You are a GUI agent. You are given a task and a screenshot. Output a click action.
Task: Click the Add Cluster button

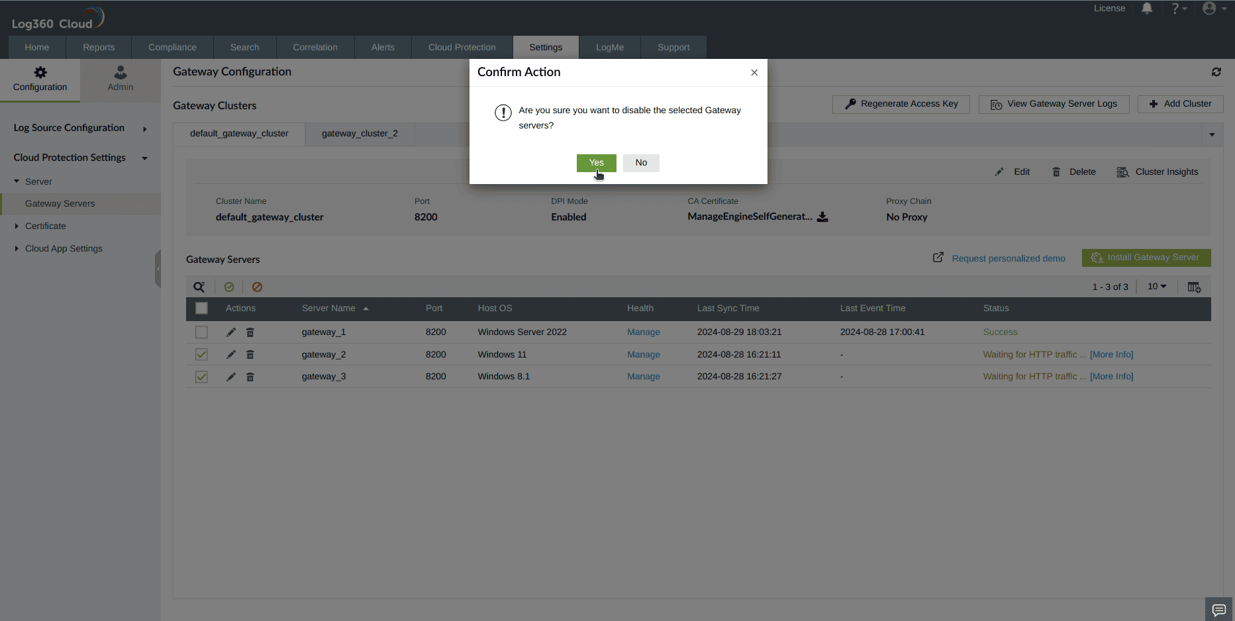coord(1181,105)
